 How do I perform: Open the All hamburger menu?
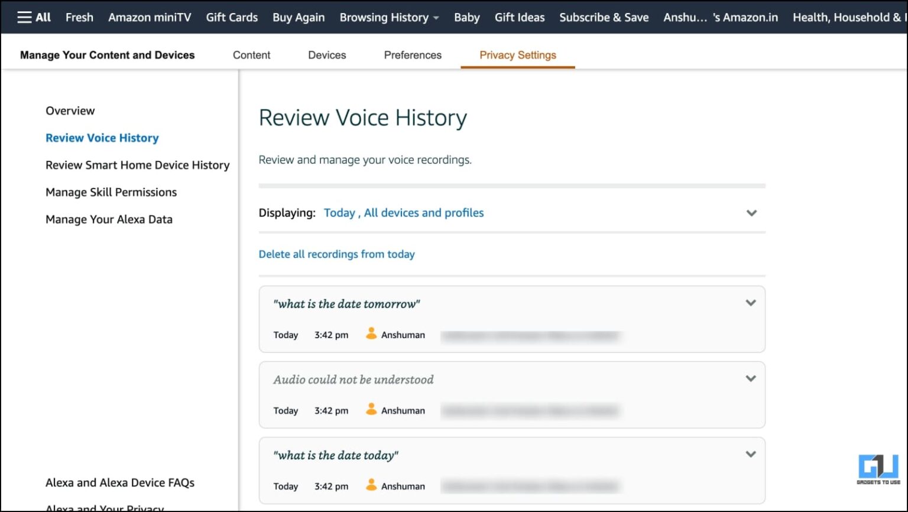point(34,17)
